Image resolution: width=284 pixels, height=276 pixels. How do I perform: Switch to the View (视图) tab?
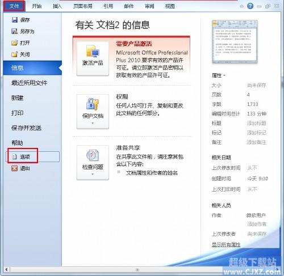point(170,6)
